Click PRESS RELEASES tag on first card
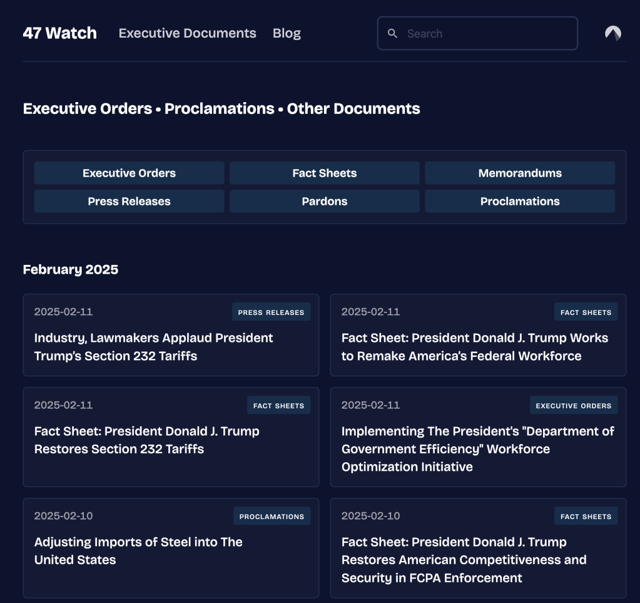This screenshot has width=640, height=603. 271,312
